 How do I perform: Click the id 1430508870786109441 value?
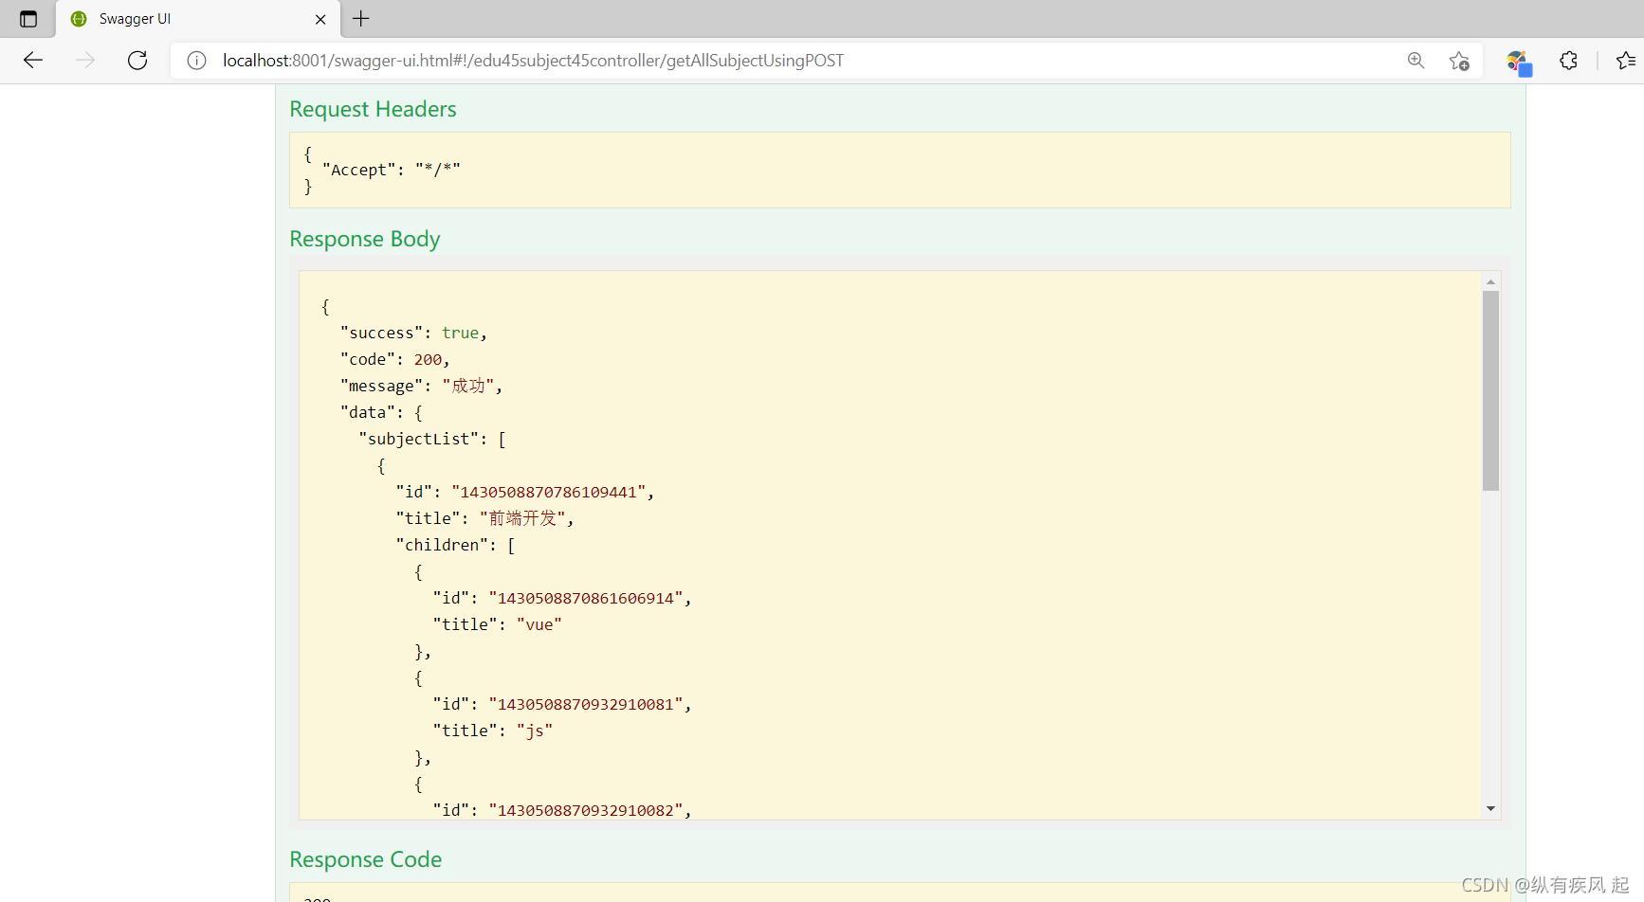tap(548, 492)
